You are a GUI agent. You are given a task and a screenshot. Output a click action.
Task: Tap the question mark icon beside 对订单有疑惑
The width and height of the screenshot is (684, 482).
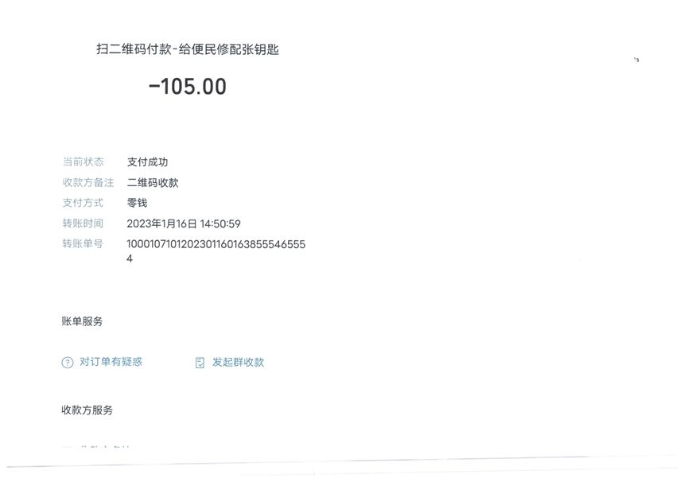[67, 363]
